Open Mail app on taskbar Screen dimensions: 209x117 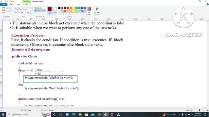[93, 114]
